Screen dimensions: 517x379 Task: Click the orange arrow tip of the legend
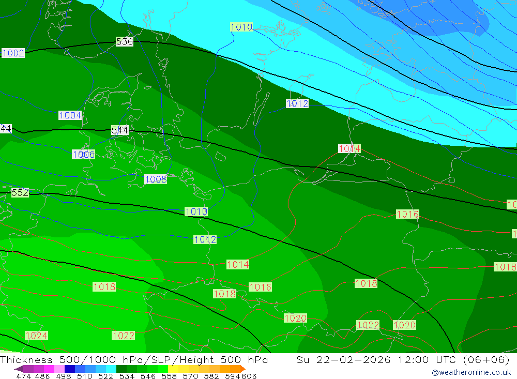click(x=242, y=369)
